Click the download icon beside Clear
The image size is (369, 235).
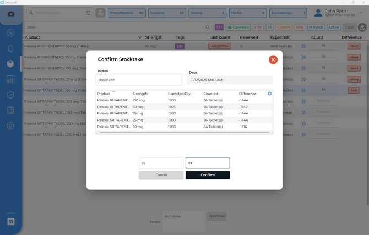(362, 27)
